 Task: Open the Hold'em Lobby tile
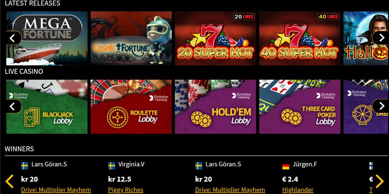[216, 107]
